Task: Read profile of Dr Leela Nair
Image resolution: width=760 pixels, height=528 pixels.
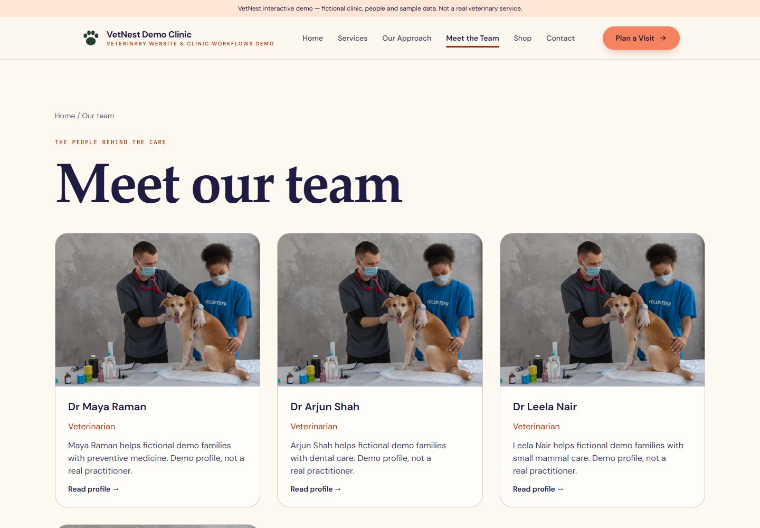Action: [538, 489]
